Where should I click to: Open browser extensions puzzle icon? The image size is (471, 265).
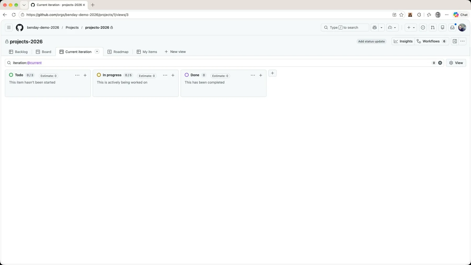point(419,15)
